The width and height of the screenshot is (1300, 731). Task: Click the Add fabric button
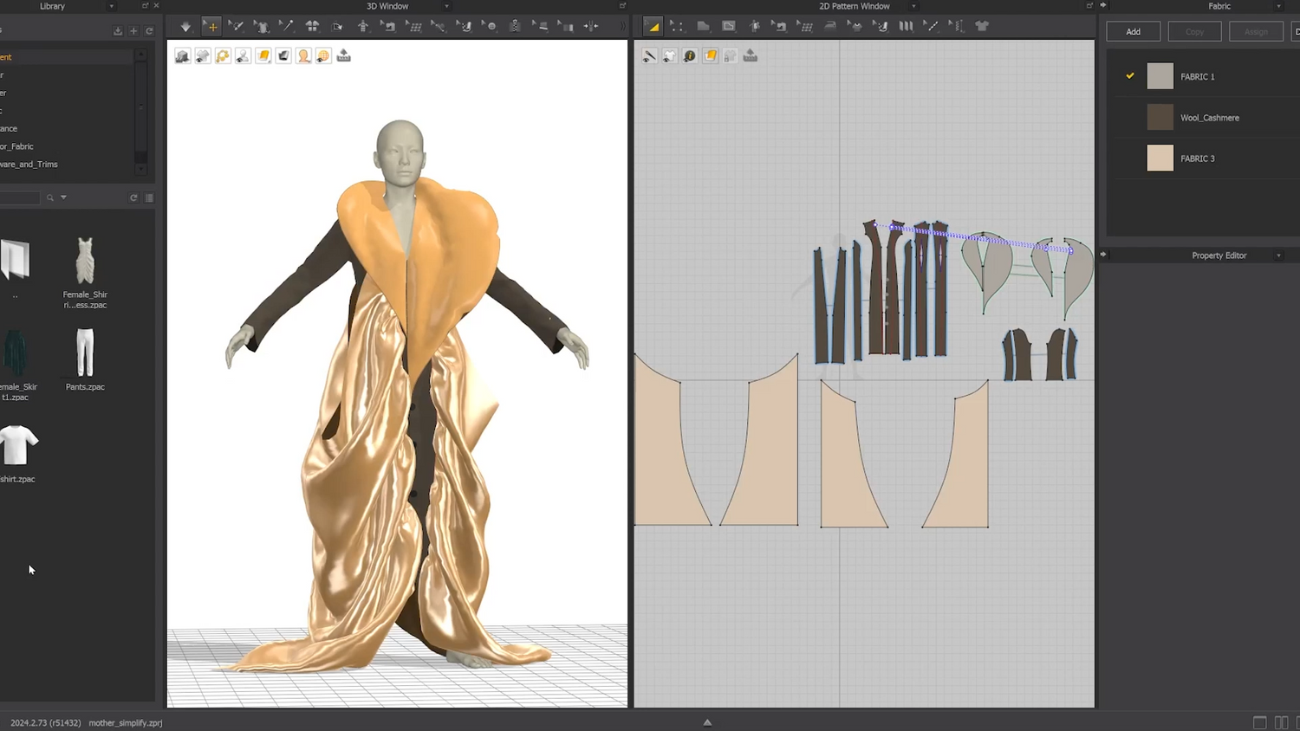point(1133,32)
